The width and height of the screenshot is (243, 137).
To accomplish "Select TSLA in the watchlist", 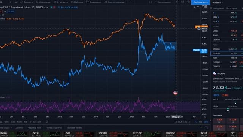I will point(227,21).
